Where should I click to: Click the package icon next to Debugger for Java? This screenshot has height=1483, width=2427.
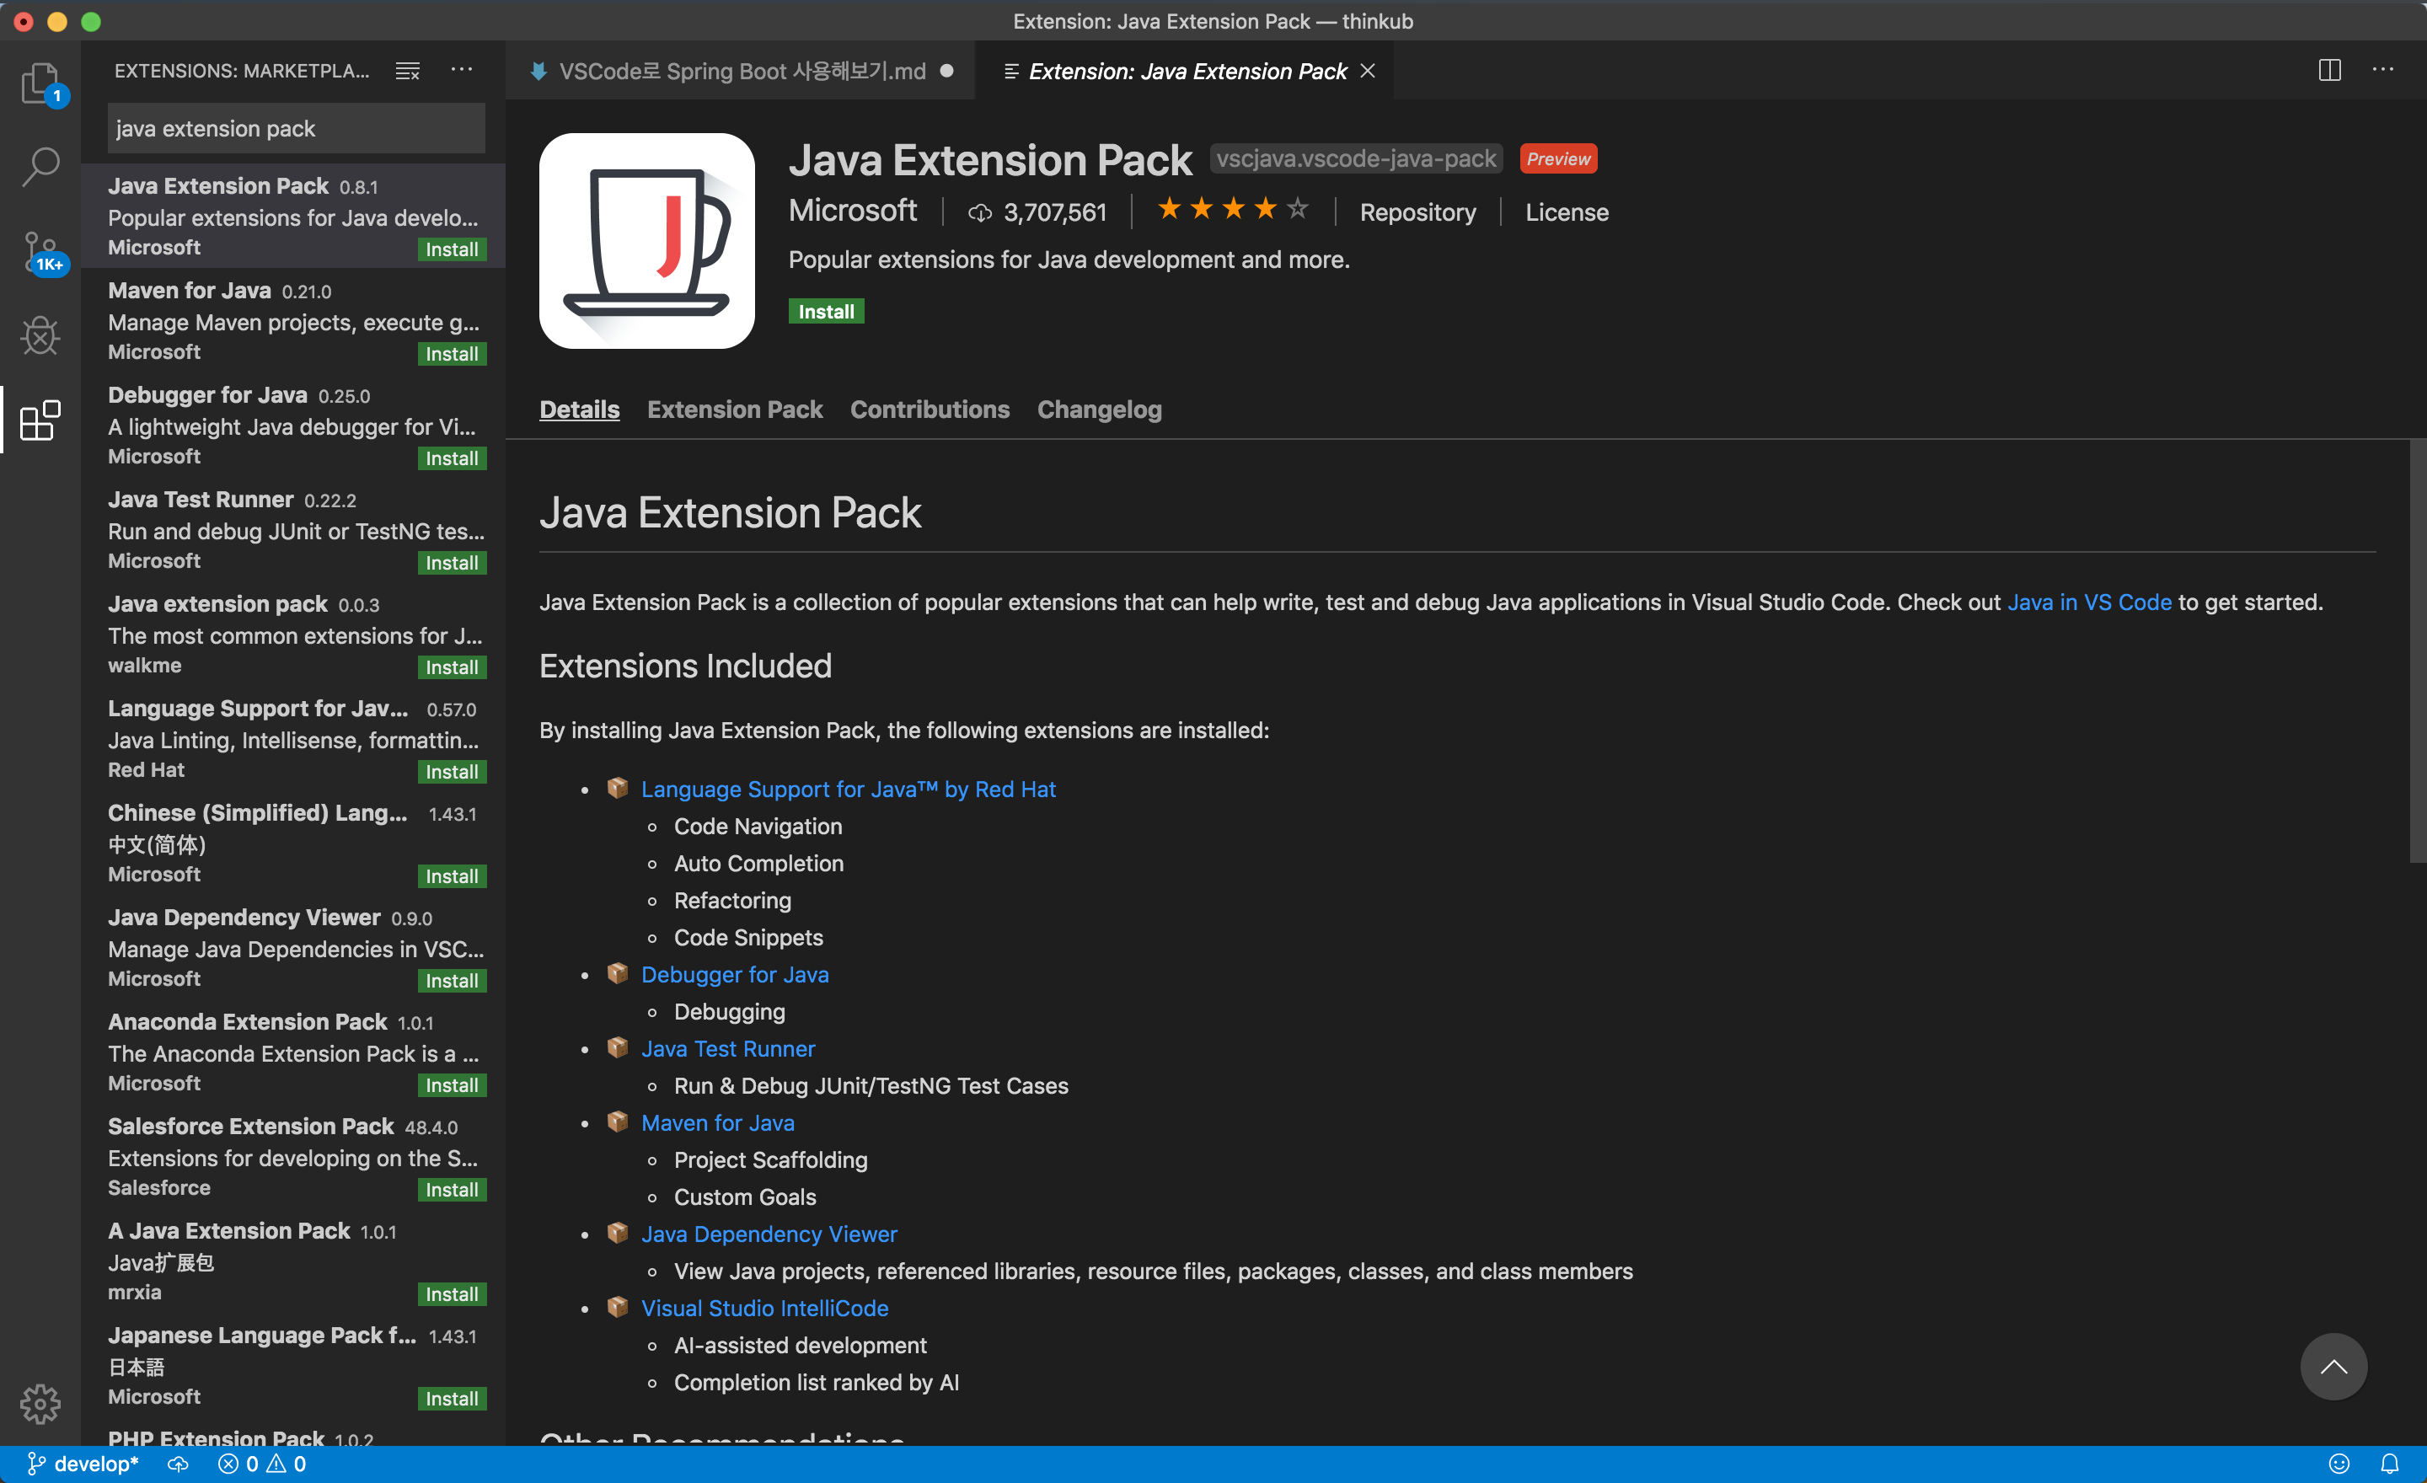(618, 973)
